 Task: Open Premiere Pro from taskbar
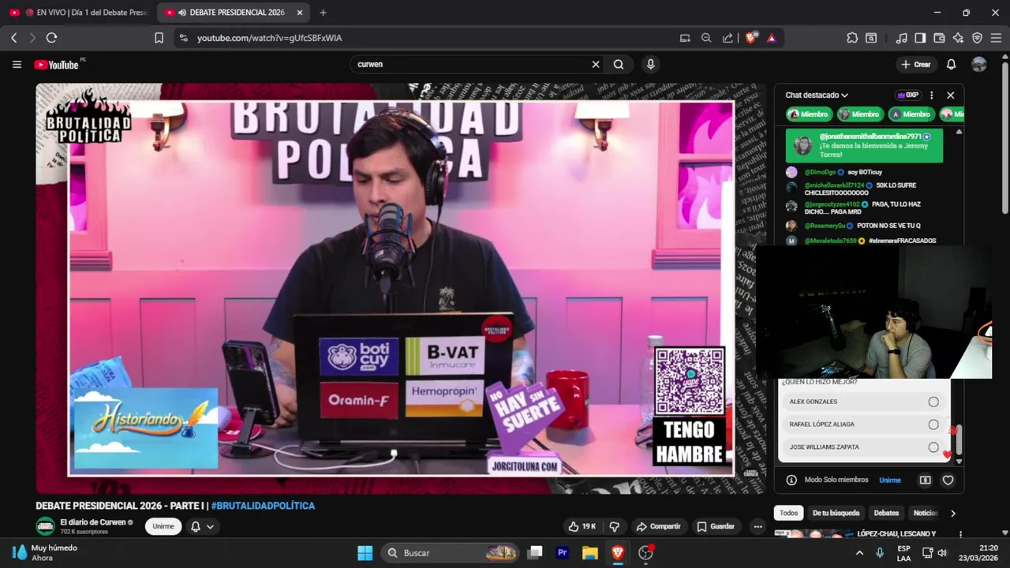[x=563, y=553]
